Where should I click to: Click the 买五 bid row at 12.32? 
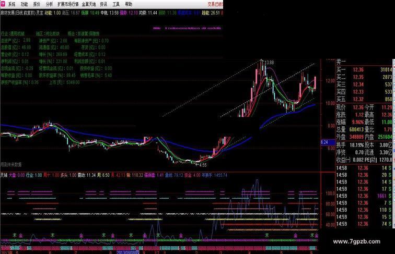point(364,99)
